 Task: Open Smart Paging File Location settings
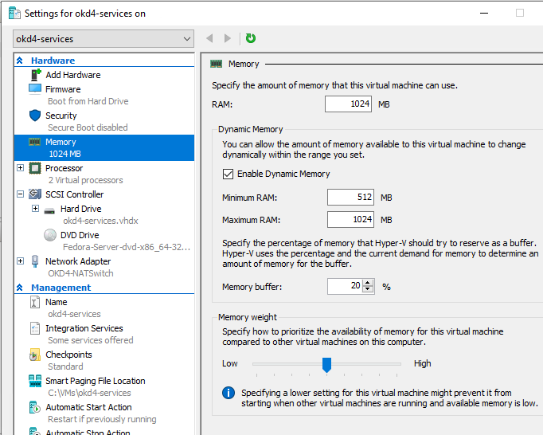click(x=96, y=381)
